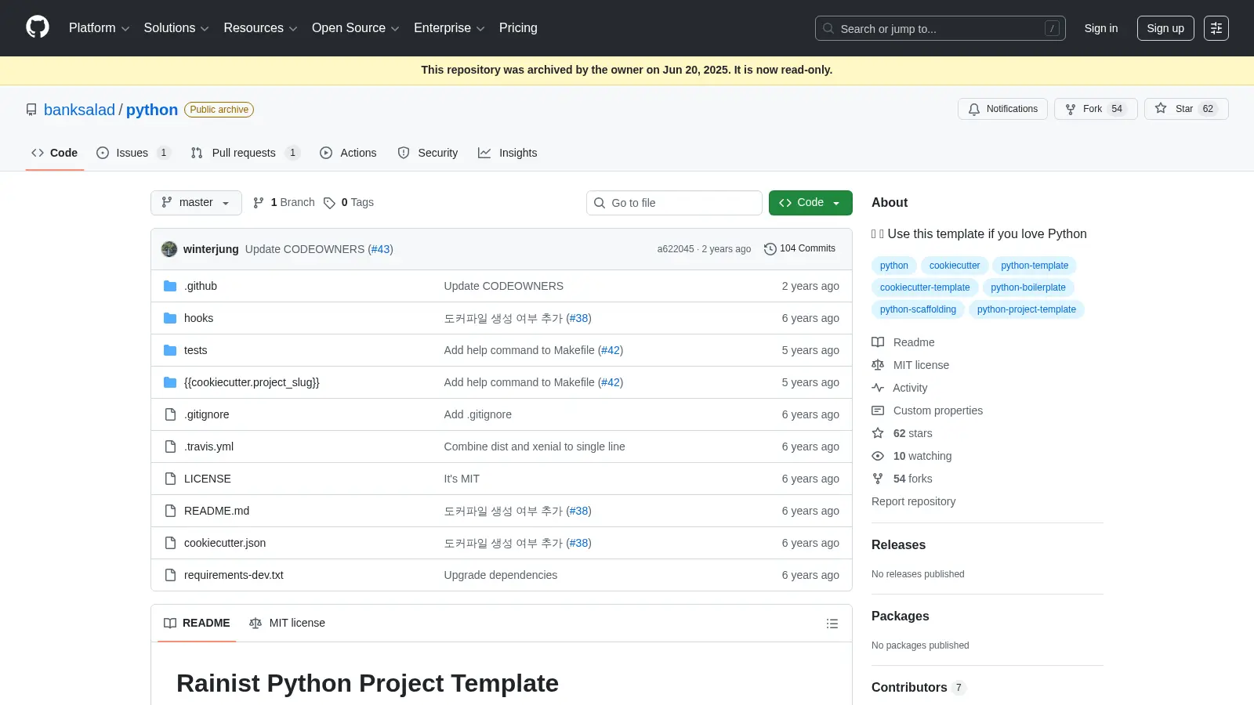Expand the Solutions menu

point(176,28)
